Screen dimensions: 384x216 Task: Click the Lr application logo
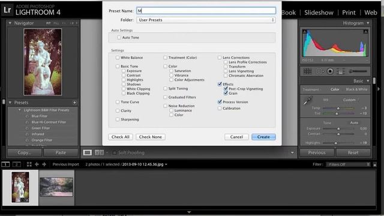[7, 10]
